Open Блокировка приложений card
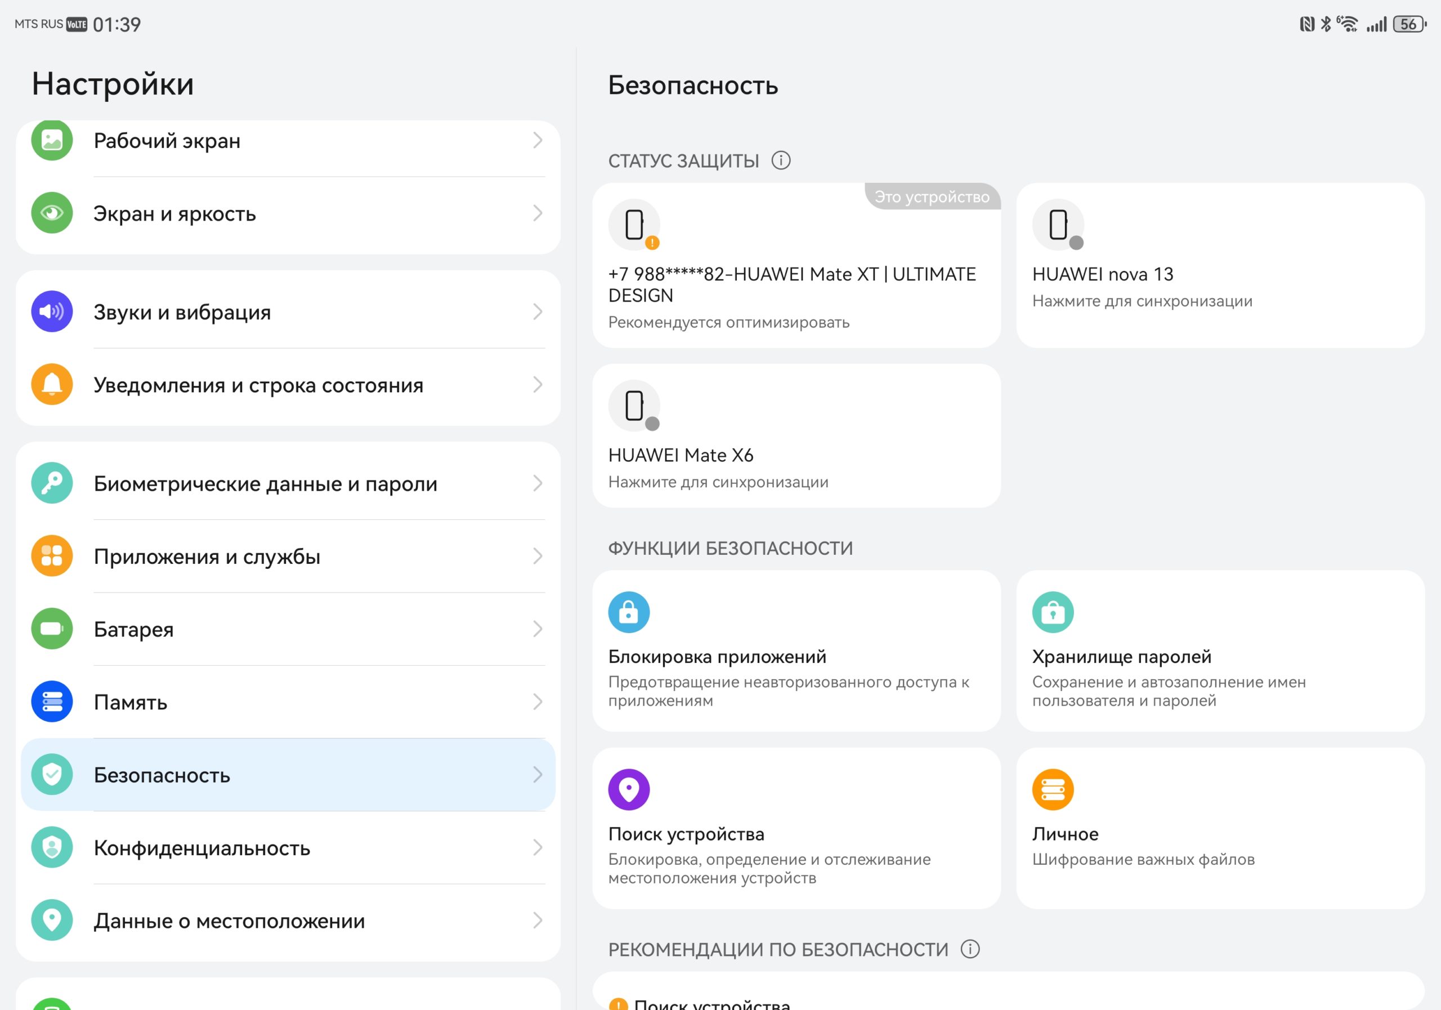 click(796, 650)
